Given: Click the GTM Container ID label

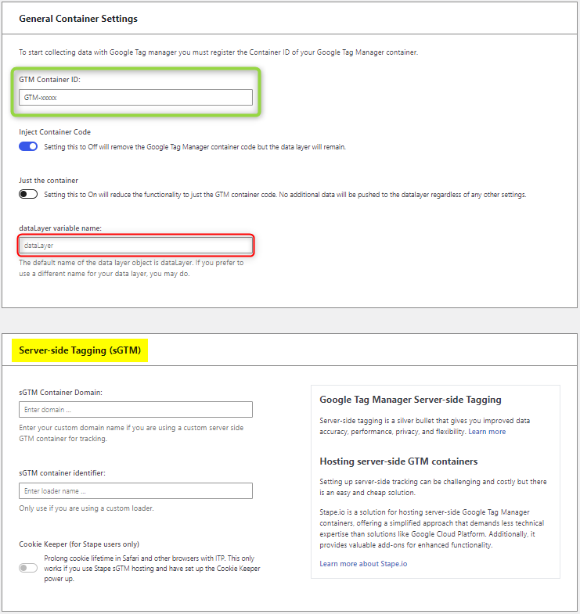Looking at the screenshot, I should (x=50, y=80).
